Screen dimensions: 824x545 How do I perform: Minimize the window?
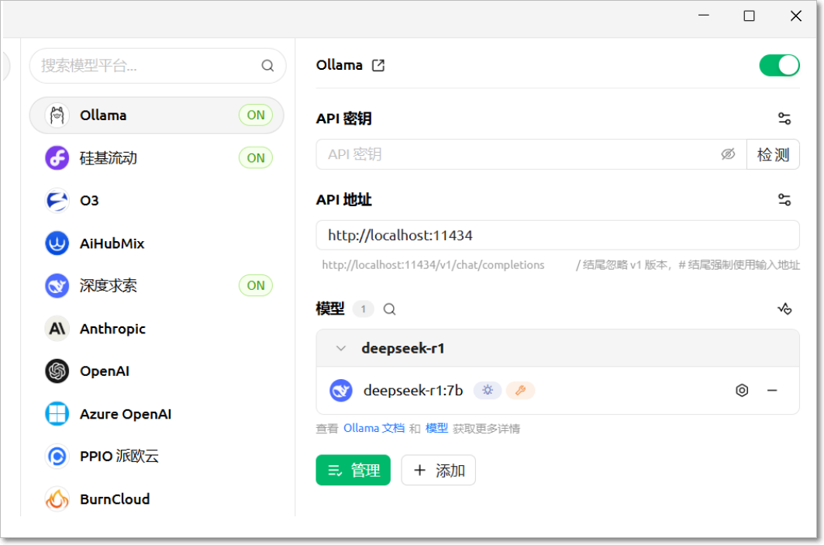704,16
